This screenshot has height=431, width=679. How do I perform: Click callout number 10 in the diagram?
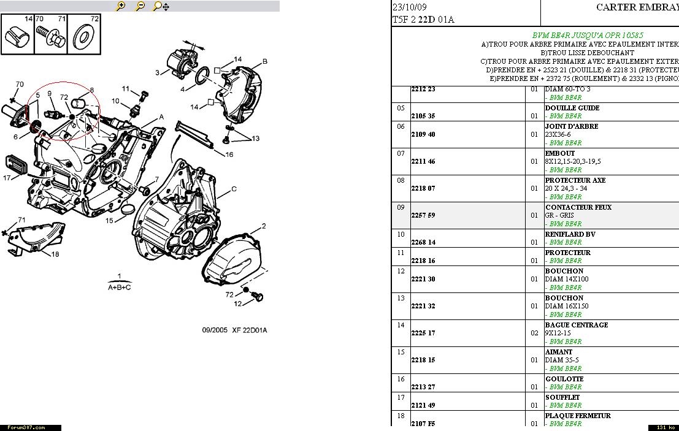pyautogui.click(x=115, y=101)
